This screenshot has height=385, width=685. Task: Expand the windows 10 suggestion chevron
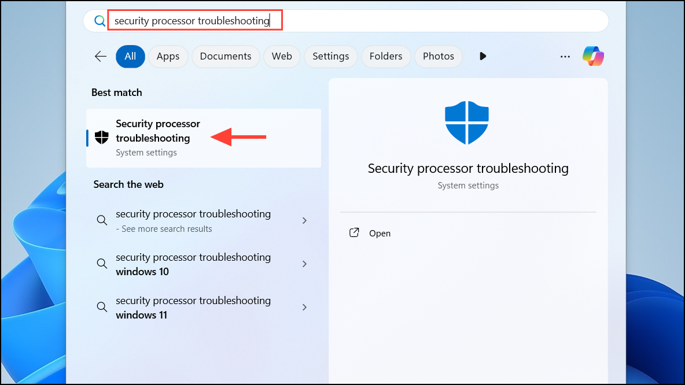pyautogui.click(x=304, y=264)
